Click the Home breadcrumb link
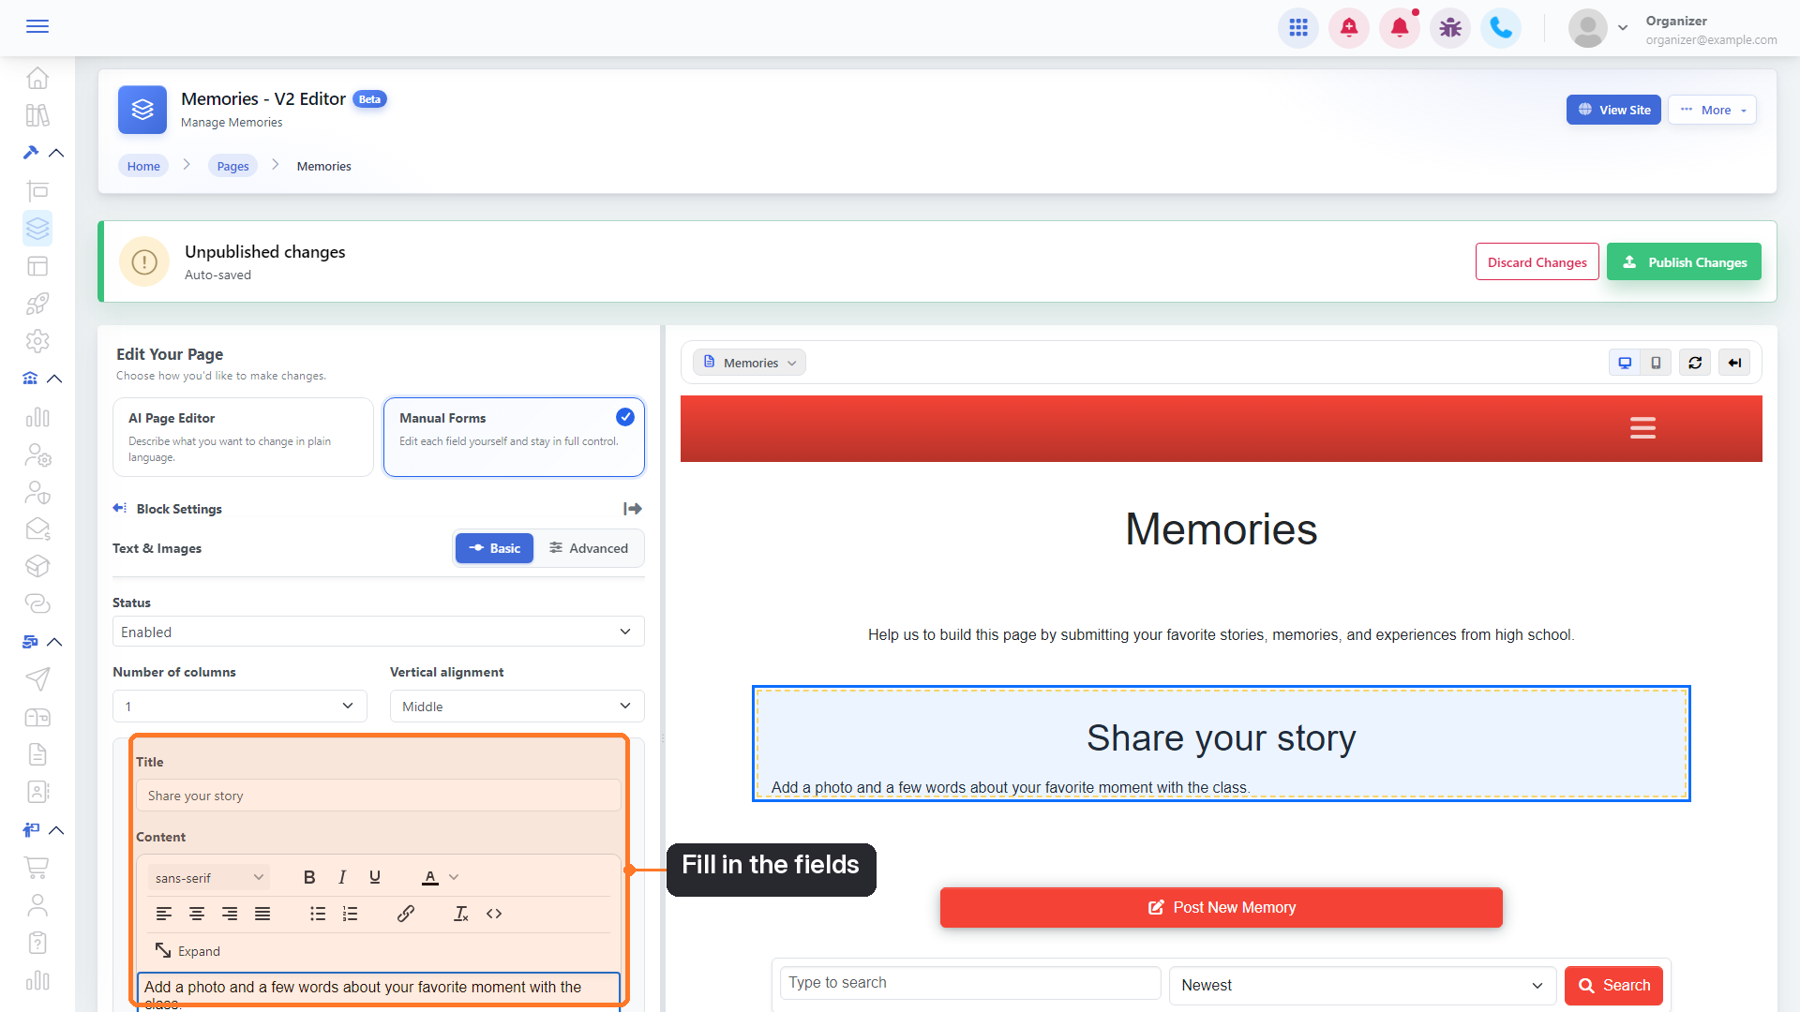The height and width of the screenshot is (1012, 1800). tap(143, 166)
